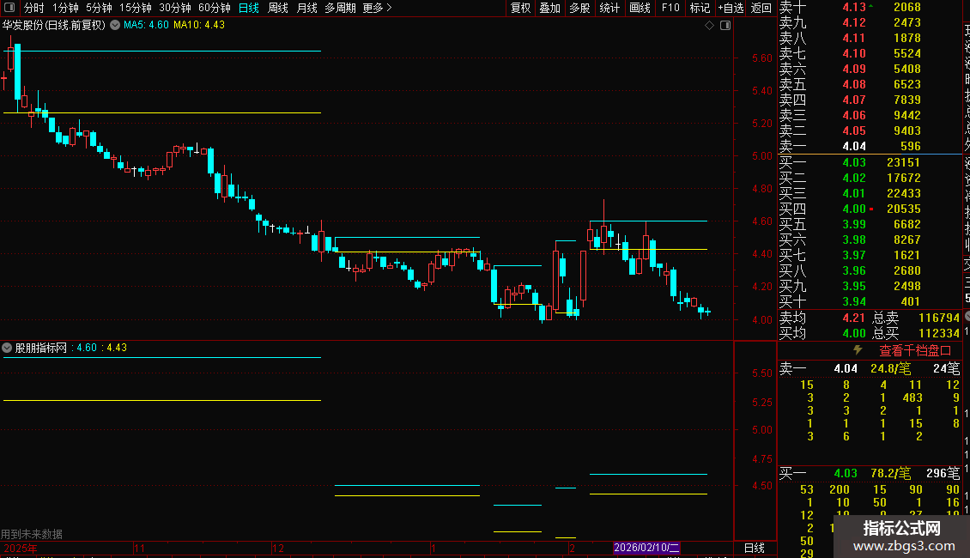Click the 华发股份(日线.前复权) chart title

coord(54,25)
